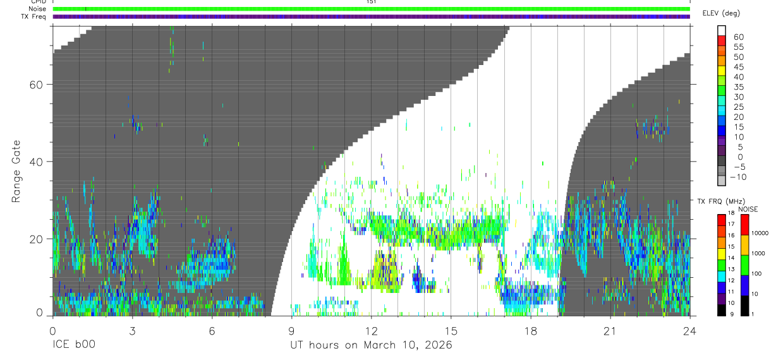The height and width of the screenshot is (358, 776).
Task: Click the 15 tick label on UT hours axis
Action: tap(451, 331)
